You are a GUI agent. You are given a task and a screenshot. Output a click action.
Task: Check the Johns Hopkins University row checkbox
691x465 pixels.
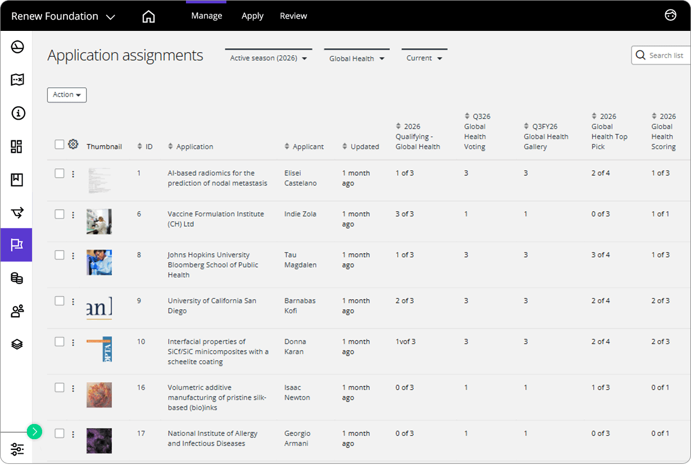pyautogui.click(x=60, y=255)
